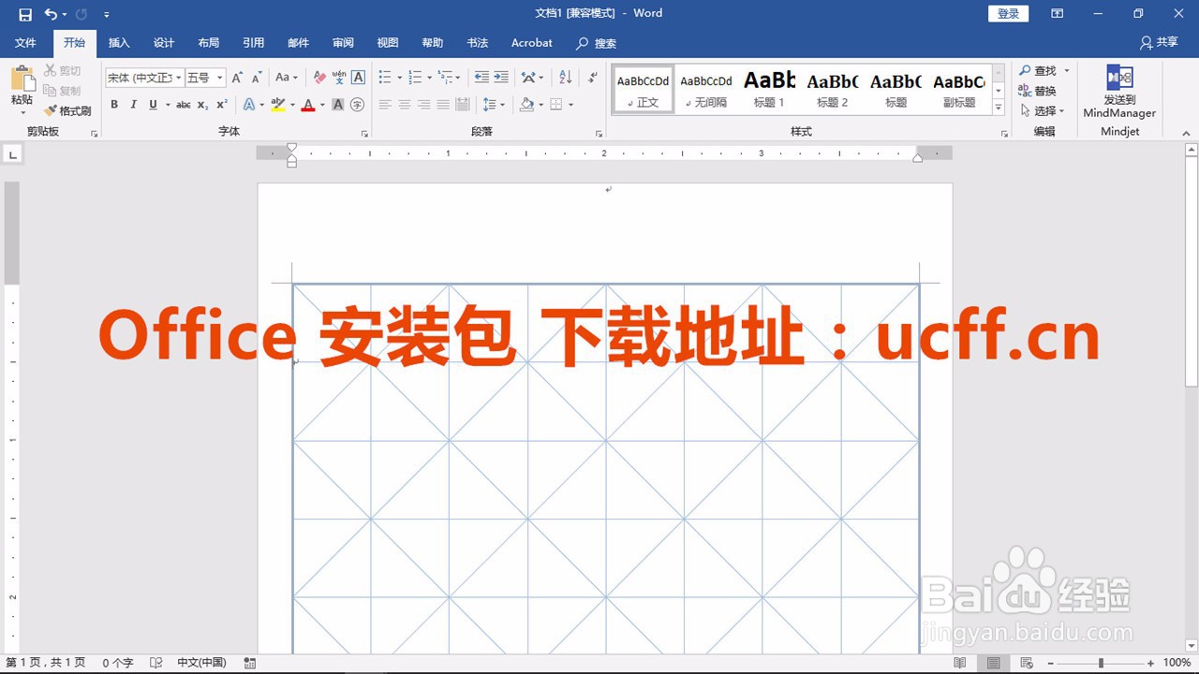
Task: Click Replace (替换) in editing group
Action: point(1038,91)
